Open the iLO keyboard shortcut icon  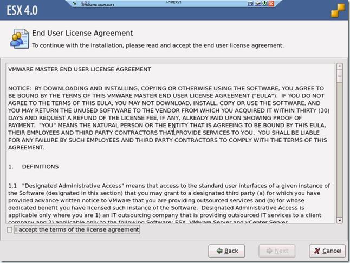250,3
